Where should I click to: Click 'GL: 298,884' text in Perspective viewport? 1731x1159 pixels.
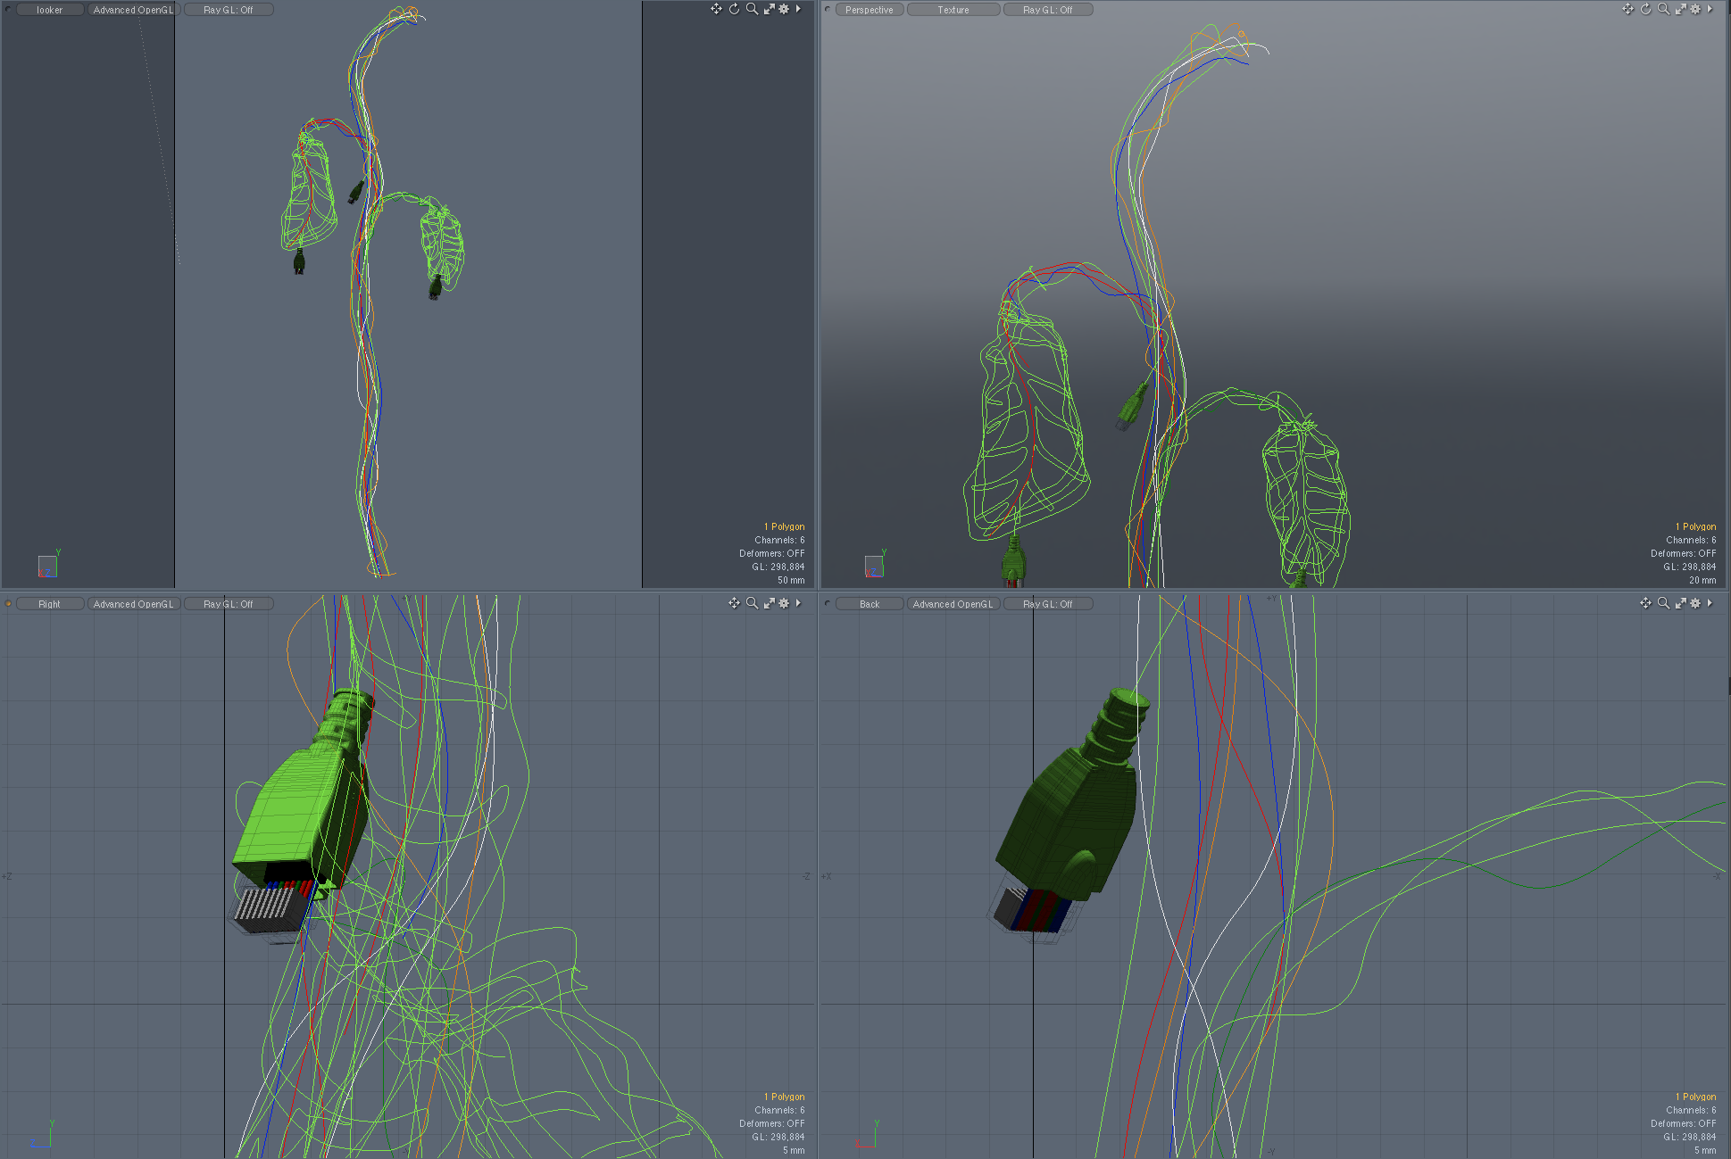point(1690,567)
